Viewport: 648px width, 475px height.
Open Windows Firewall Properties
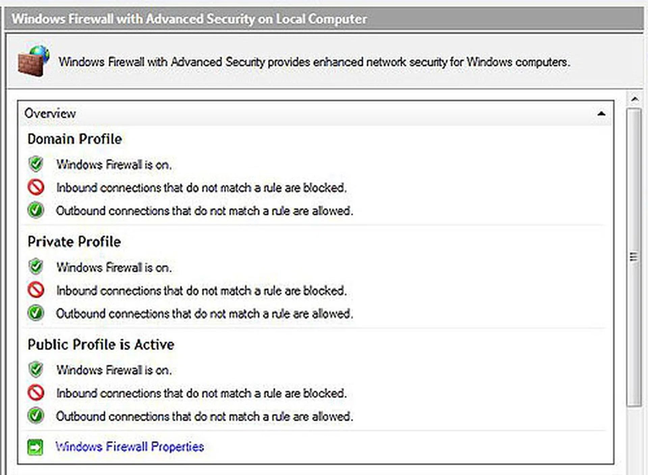tap(131, 446)
